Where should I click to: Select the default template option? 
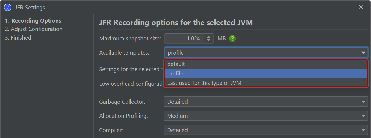coord(266,64)
